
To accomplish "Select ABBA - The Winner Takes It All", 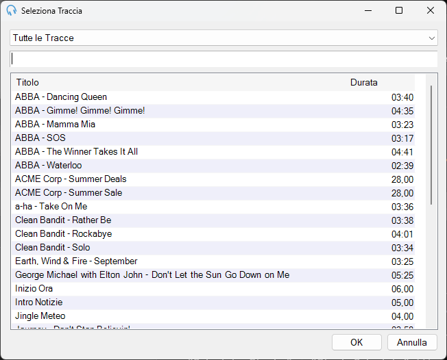I will (213, 152).
